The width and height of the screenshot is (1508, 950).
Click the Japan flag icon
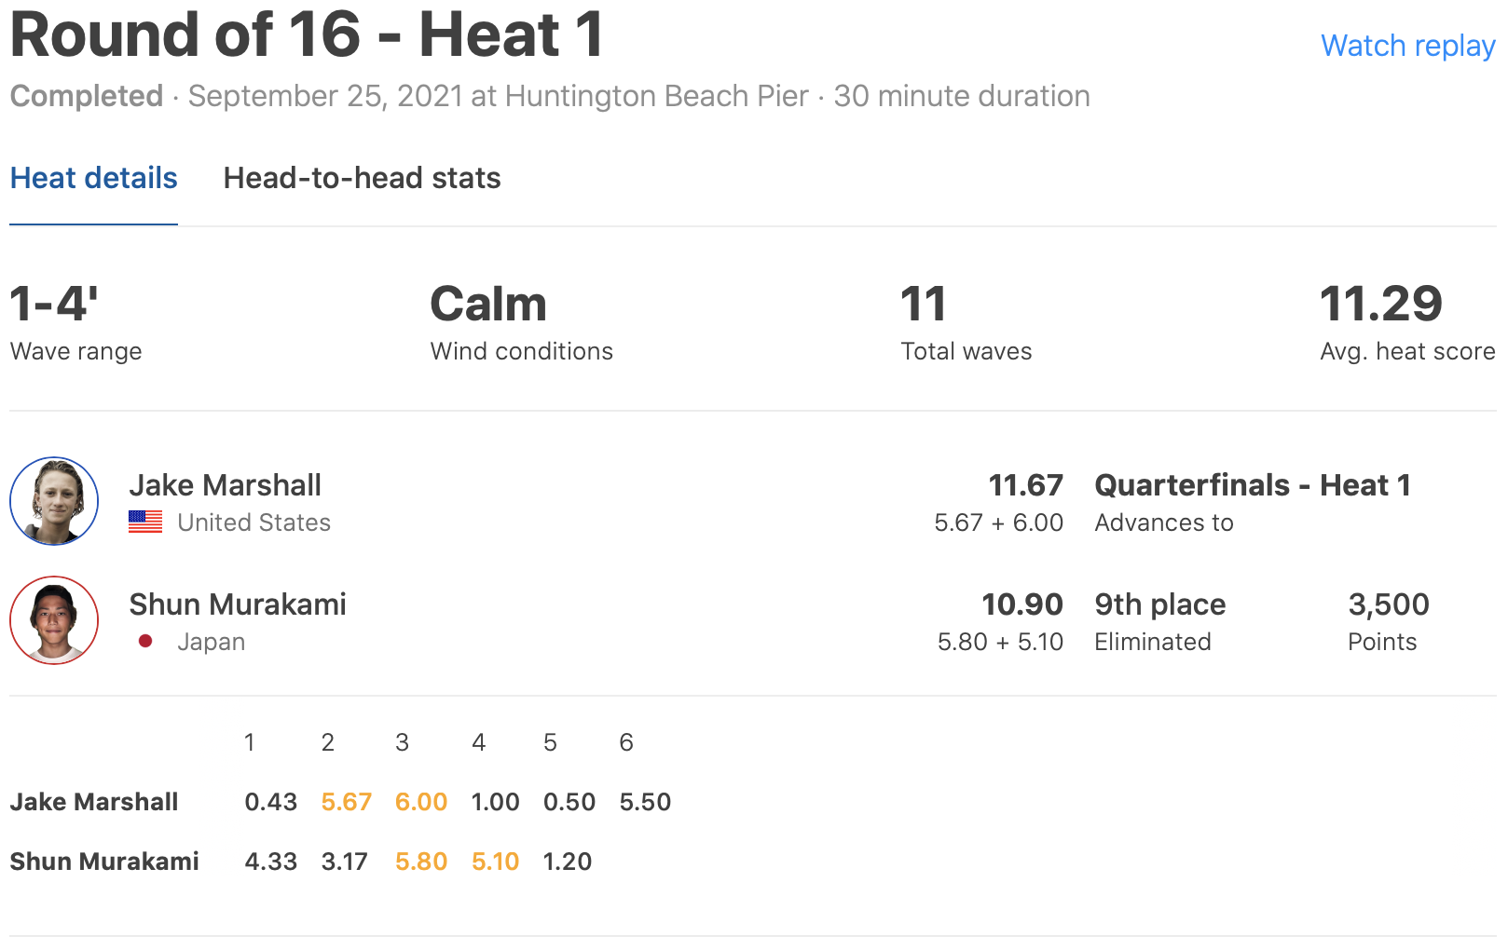pyautogui.click(x=145, y=641)
